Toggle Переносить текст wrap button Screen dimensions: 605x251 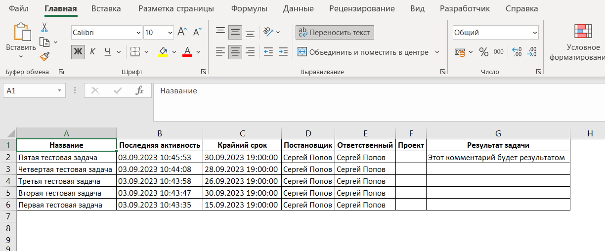click(x=335, y=33)
